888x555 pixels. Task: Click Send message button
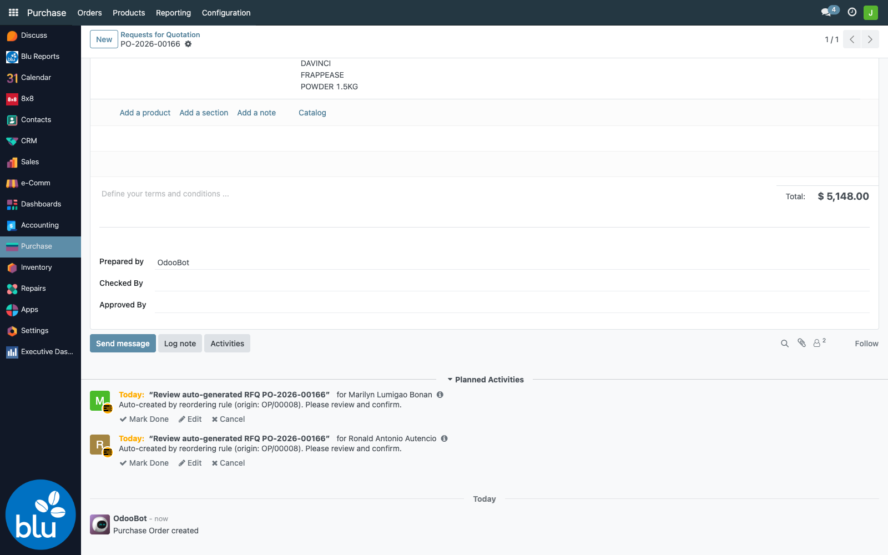tap(123, 344)
